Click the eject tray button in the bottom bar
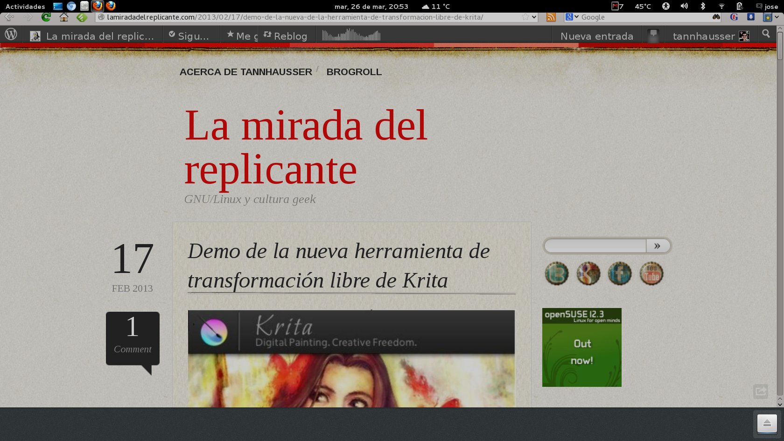 tap(767, 424)
